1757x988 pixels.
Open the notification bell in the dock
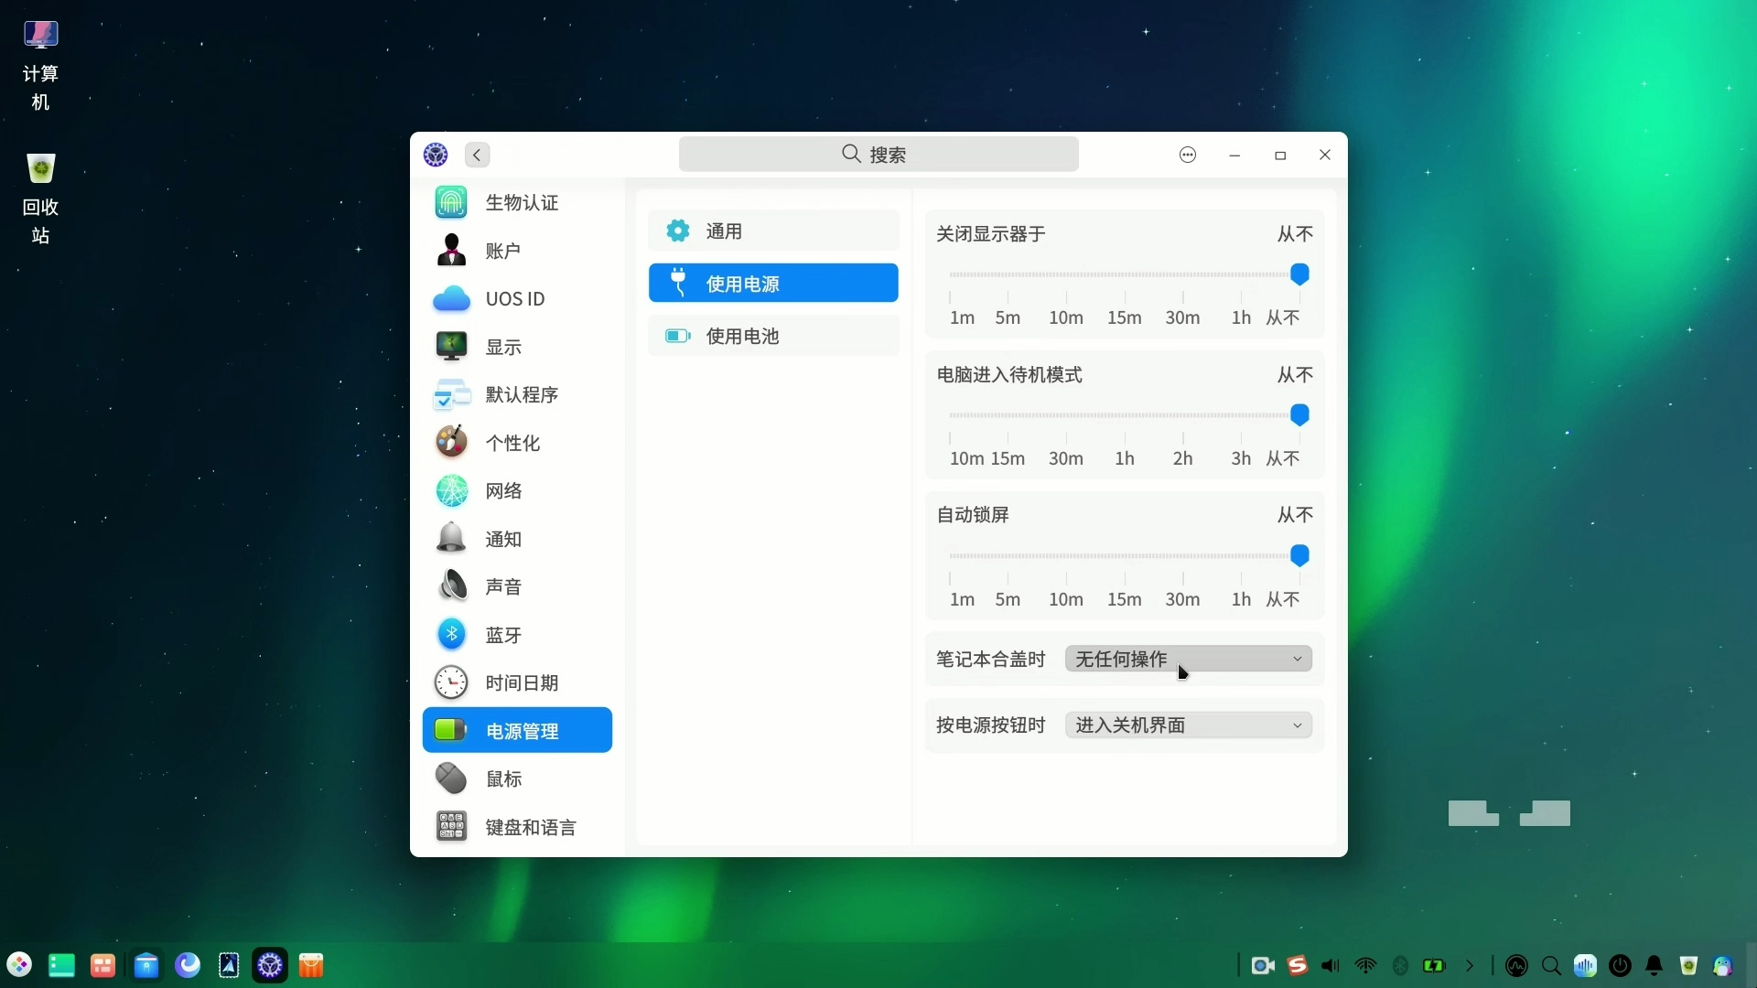(x=1655, y=966)
